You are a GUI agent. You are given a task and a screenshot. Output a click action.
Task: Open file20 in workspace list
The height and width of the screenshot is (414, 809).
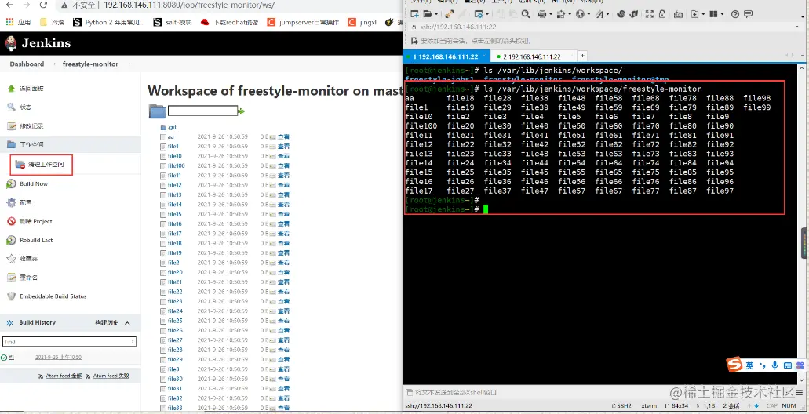[175, 272]
